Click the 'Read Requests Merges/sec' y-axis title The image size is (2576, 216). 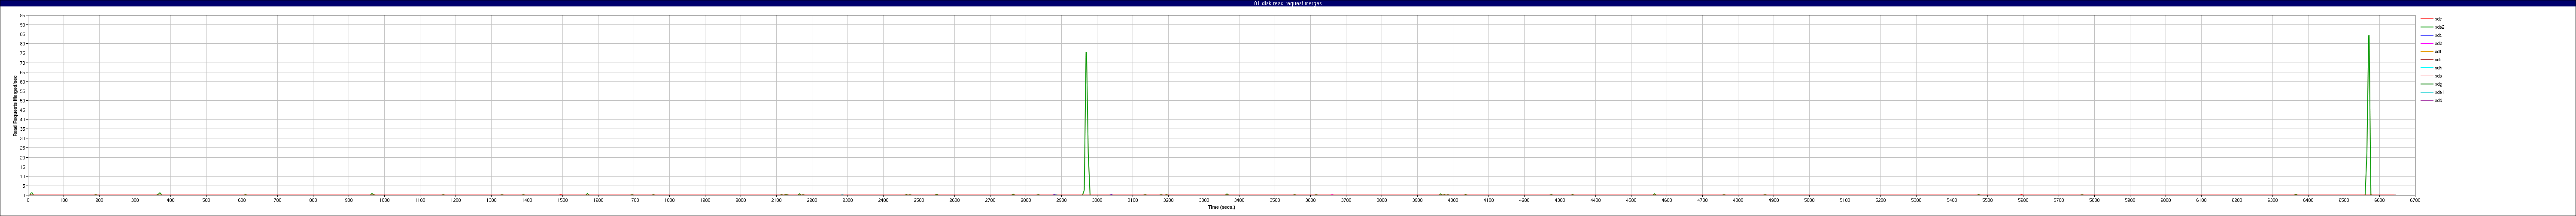(x=15, y=106)
